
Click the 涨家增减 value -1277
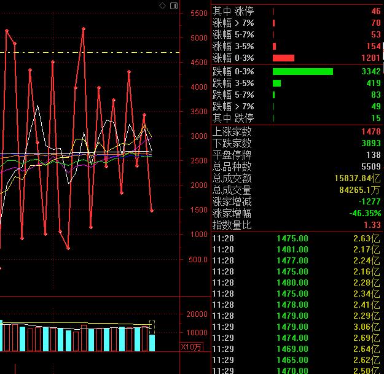click(369, 201)
